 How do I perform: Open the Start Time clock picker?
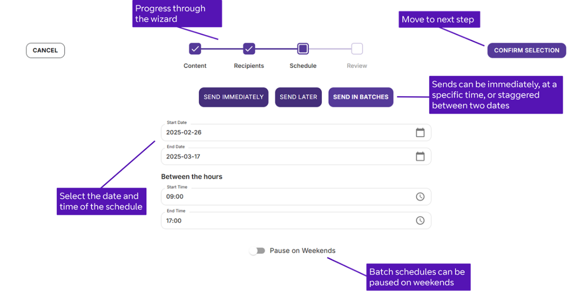click(420, 196)
